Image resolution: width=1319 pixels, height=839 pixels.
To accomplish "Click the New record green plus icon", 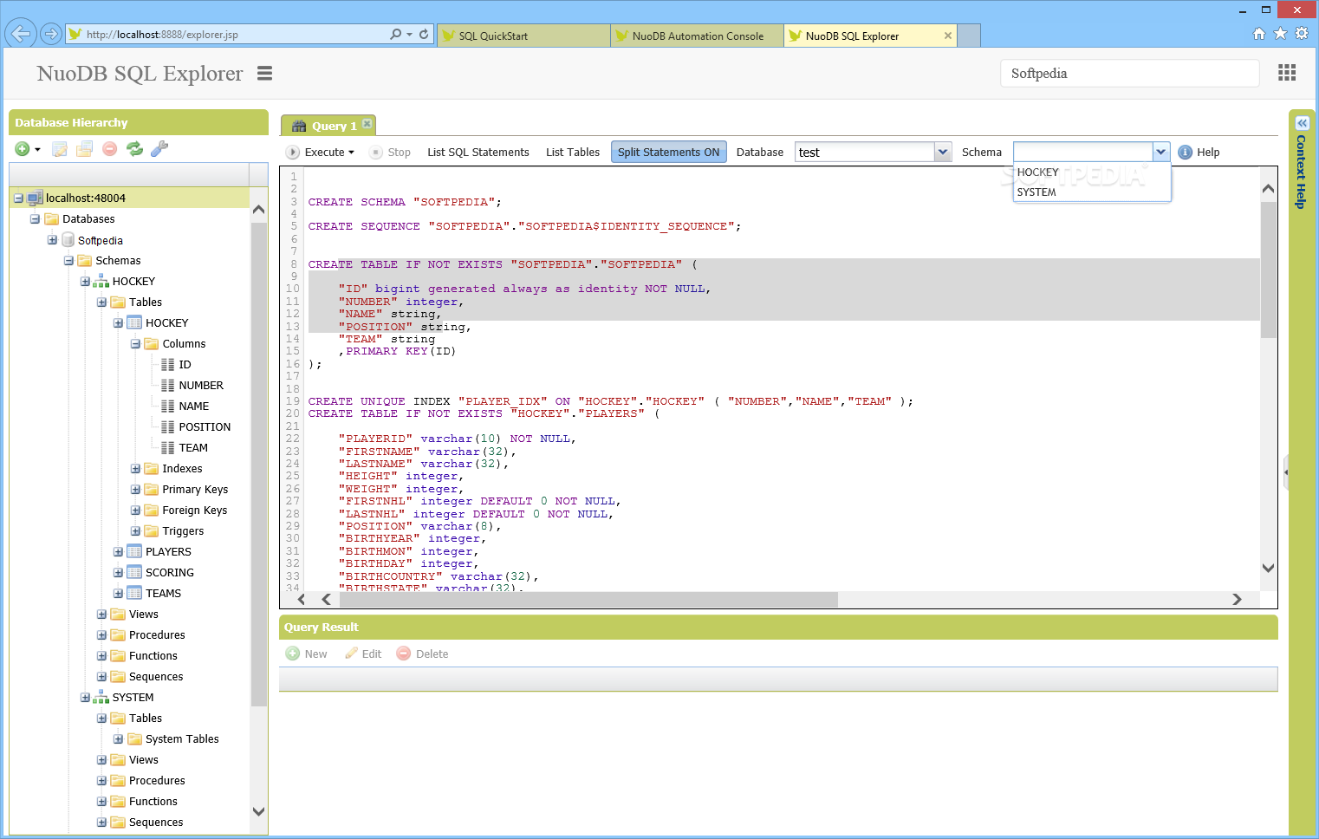I will pos(293,654).
